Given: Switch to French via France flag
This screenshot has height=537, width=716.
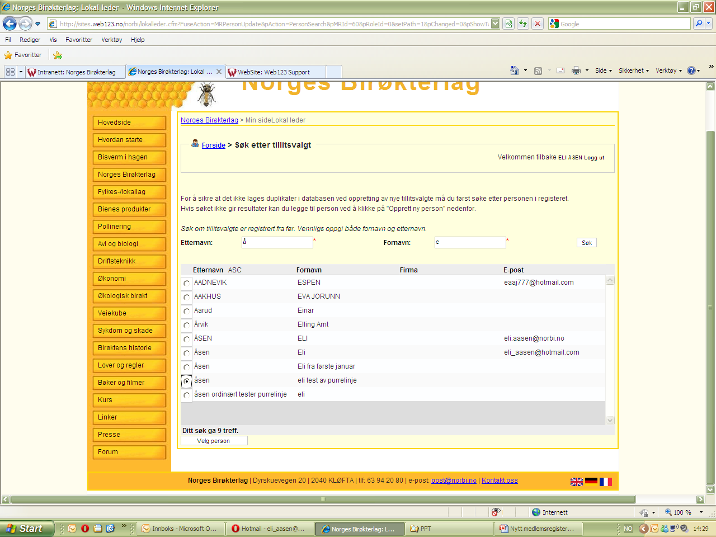Looking at the screenshot, I should 606,482.
